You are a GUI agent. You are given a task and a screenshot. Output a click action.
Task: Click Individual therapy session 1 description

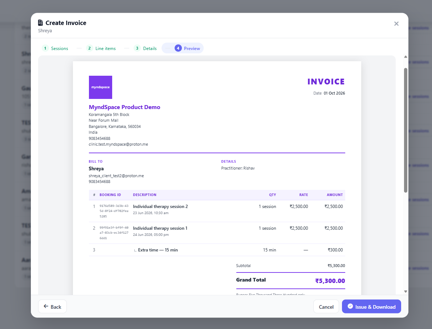pos(160,228)
